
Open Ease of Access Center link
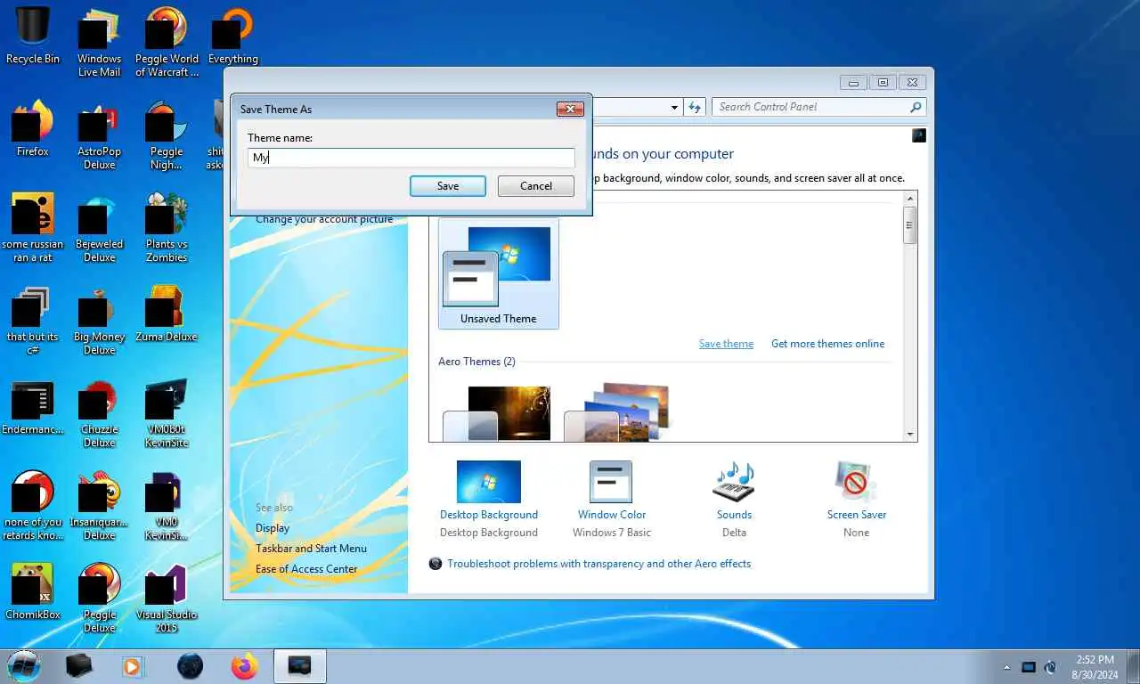coord(306,569)
